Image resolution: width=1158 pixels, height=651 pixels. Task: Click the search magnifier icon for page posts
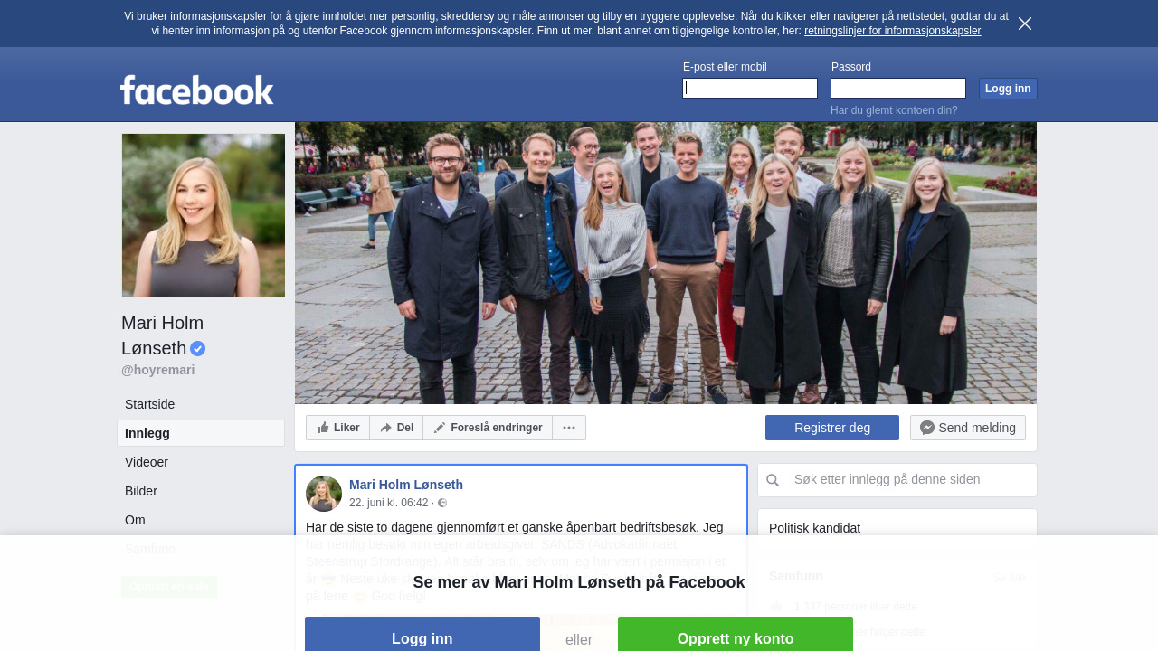coord(773,480)
